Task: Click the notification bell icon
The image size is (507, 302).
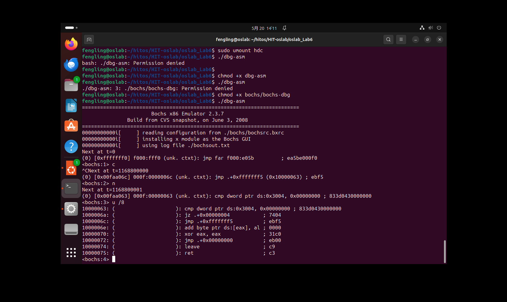Action: point(284,28)
